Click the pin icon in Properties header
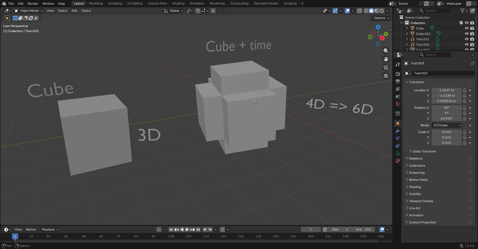478x249 pixels. [x=472, y=63]
